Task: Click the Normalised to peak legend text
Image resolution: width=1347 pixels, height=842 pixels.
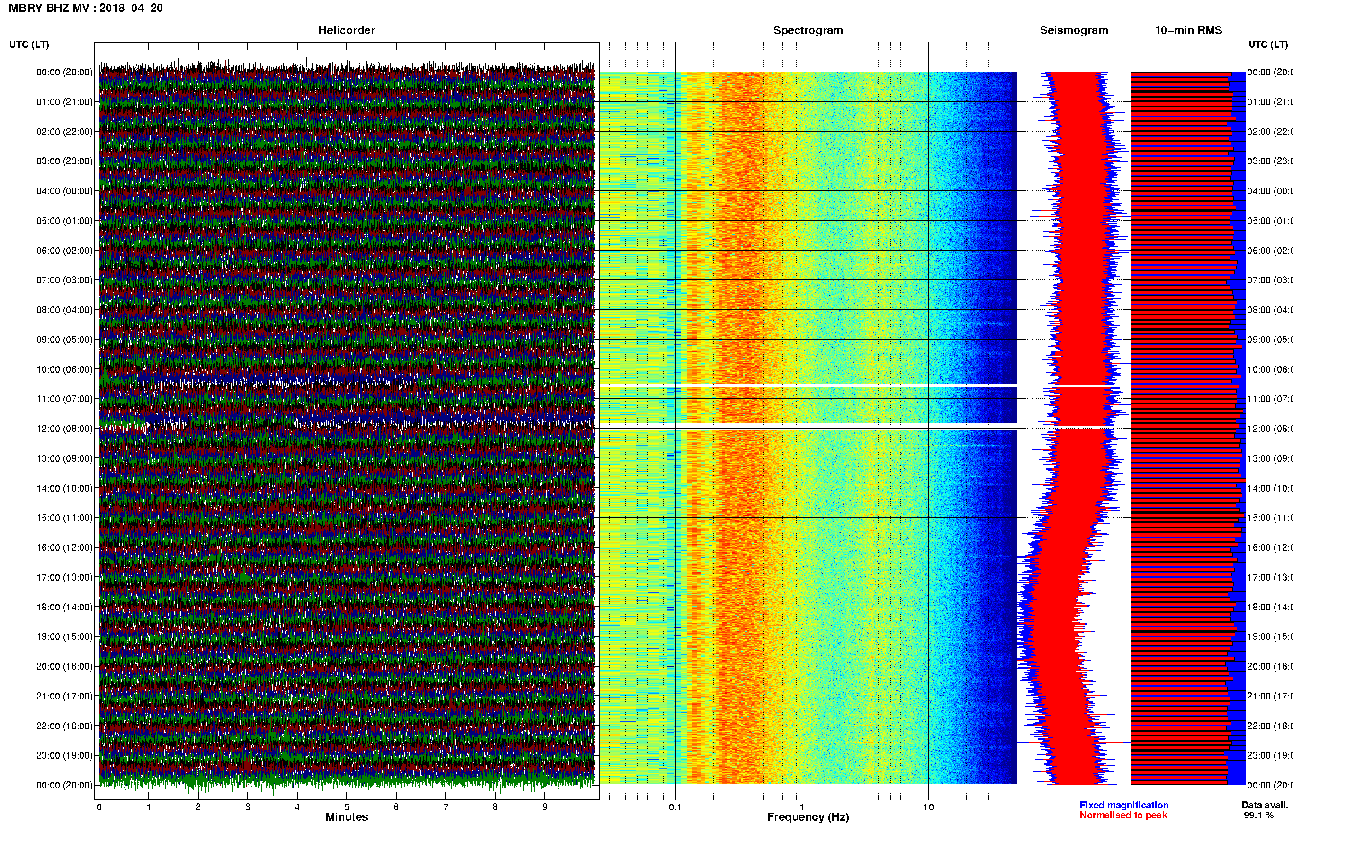Action: click(1123, 815)
